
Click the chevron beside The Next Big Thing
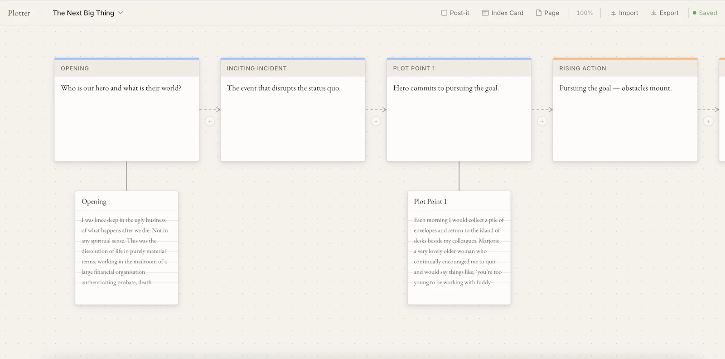click(x=121, y=13)
